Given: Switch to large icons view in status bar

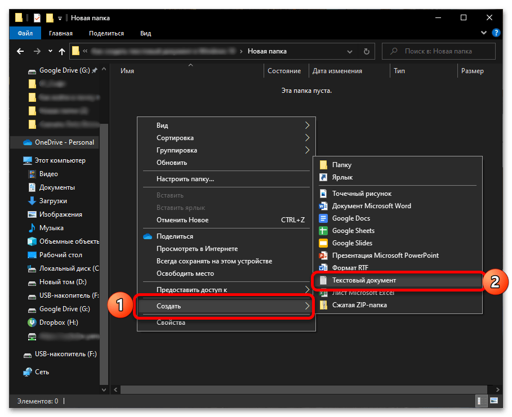Looking at the screenshot, I should point(494,401).
